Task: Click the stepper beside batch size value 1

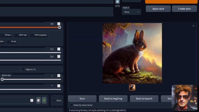Action: tap(59, 76)
